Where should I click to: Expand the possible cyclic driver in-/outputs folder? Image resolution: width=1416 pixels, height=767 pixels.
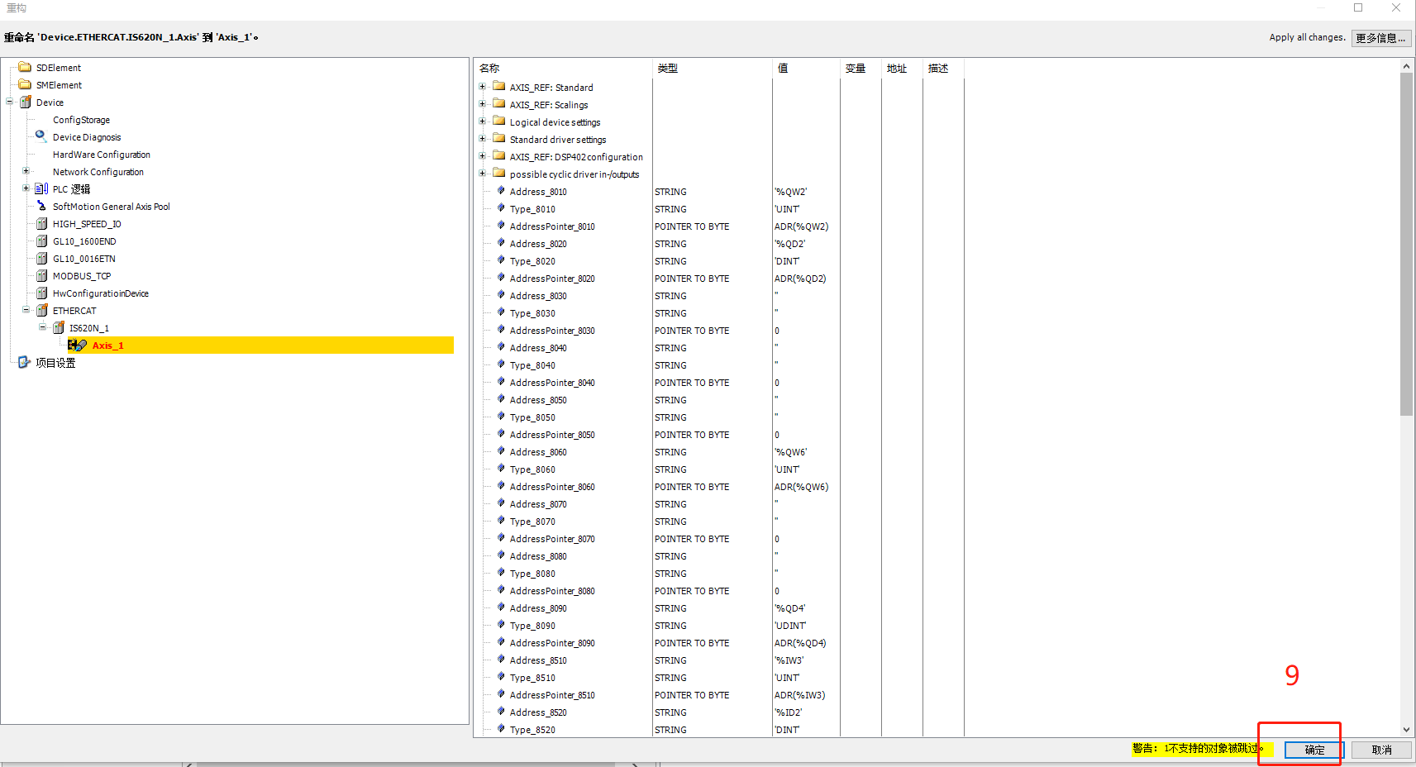pos(483,174)
